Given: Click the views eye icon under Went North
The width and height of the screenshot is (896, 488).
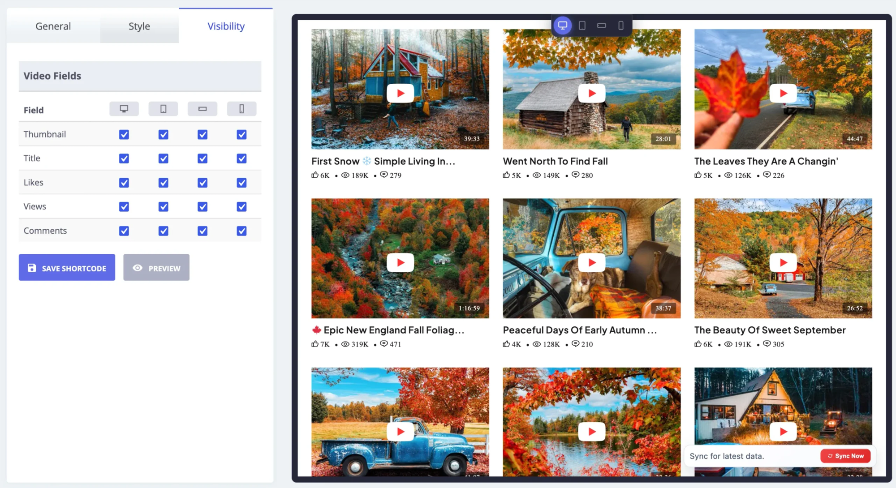Looking at the screenshot, I should 537,175.
